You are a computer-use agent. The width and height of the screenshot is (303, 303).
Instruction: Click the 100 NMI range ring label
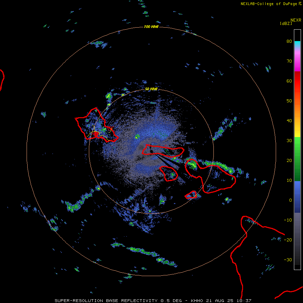(x=151, y=27)
